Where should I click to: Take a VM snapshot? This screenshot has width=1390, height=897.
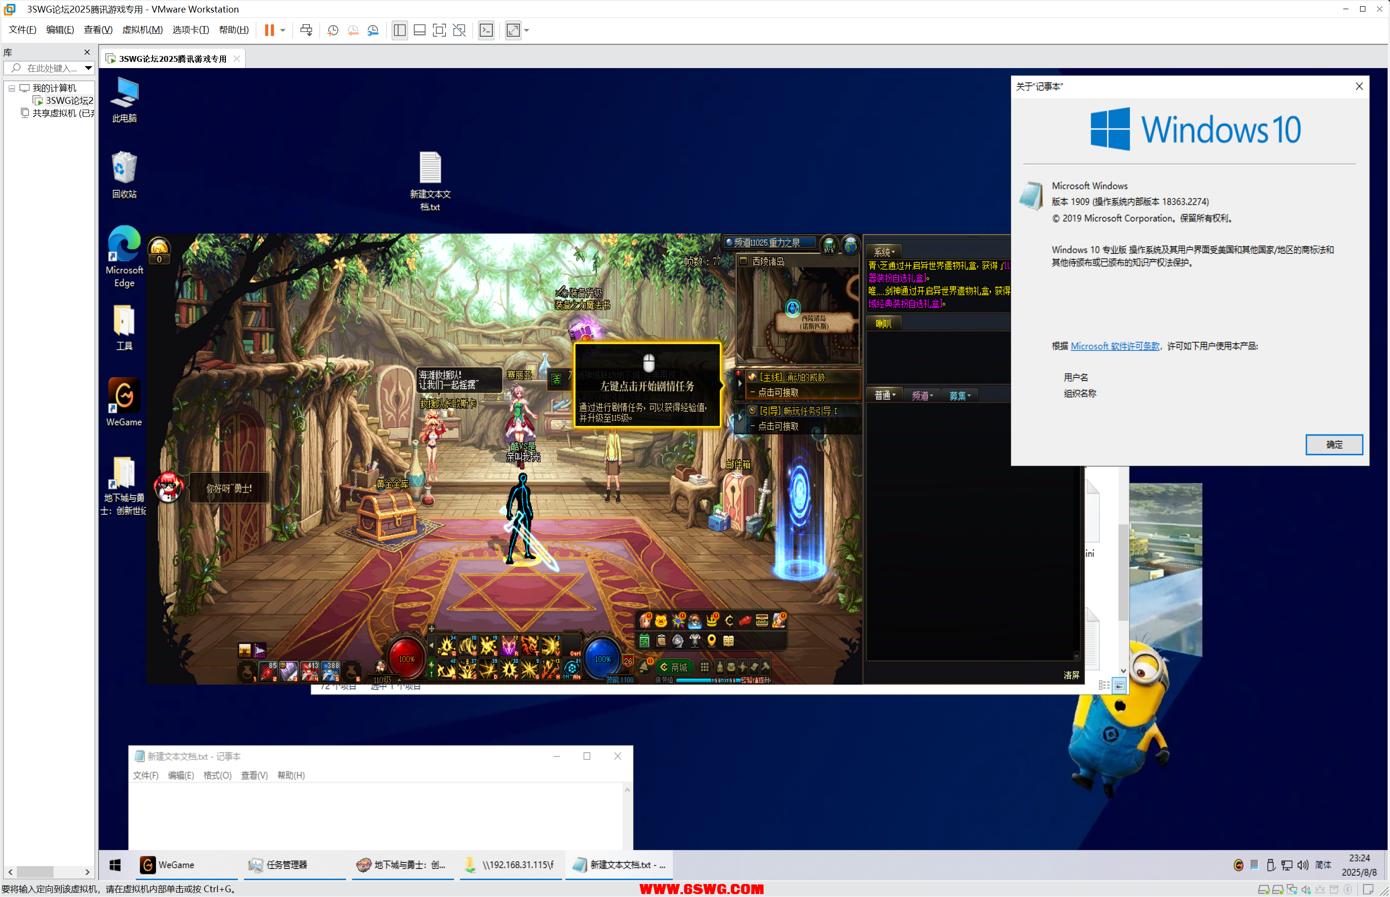pyautogui.click(x=333, y=30)
